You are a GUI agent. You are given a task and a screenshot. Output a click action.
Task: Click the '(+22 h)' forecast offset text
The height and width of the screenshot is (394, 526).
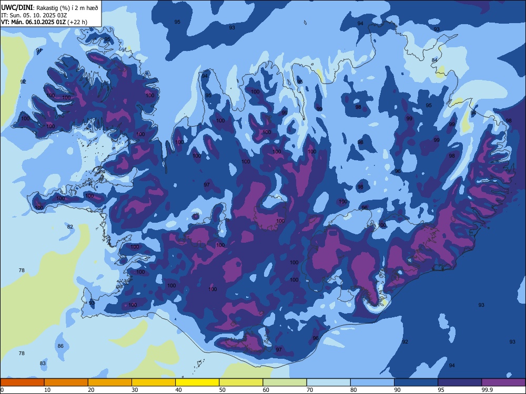[77, 22]
